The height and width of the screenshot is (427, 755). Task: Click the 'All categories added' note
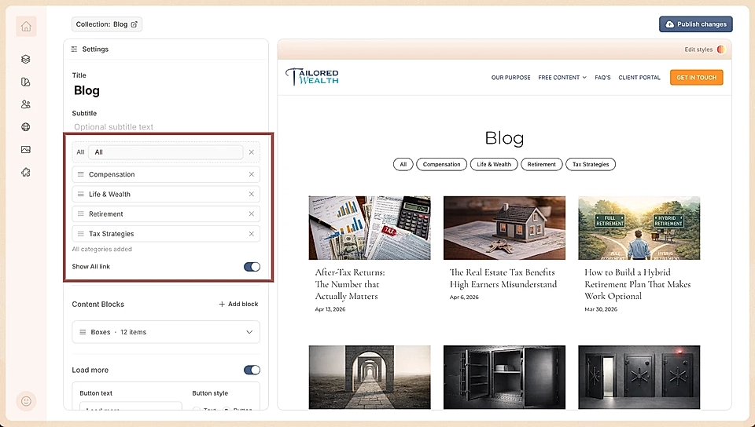tap(101, 250)
